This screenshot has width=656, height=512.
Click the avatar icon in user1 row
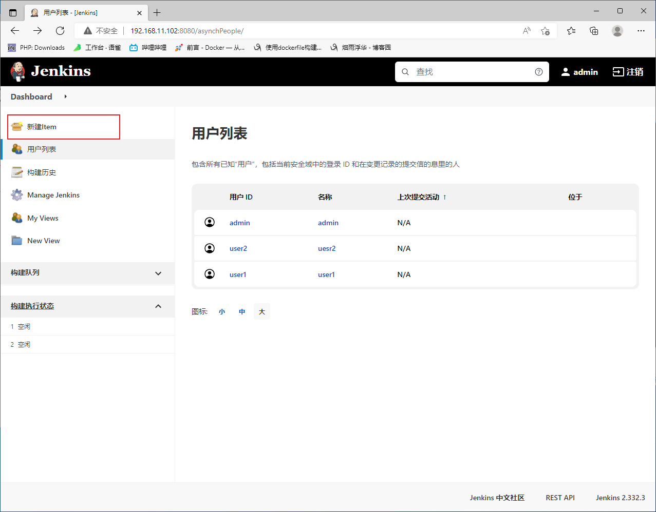pos(210,274)
